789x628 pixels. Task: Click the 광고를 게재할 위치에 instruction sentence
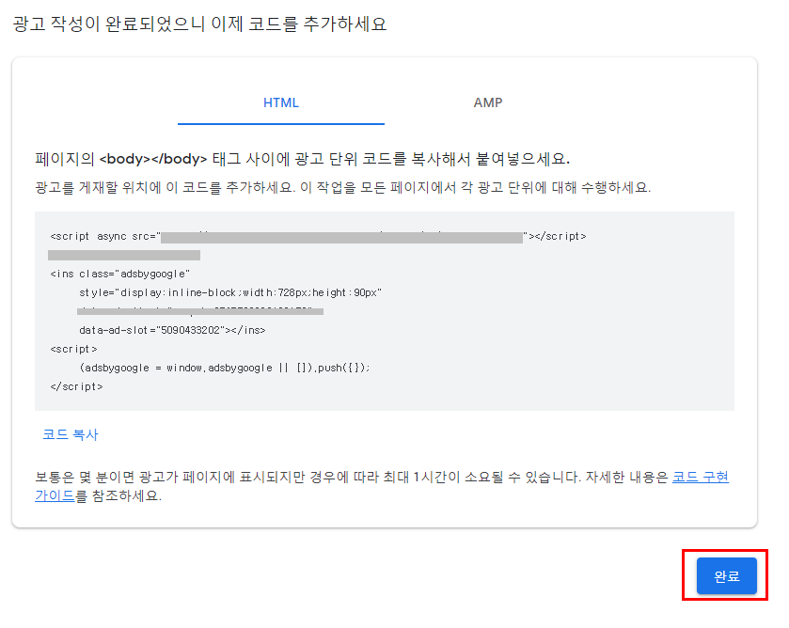coord(342,188)
